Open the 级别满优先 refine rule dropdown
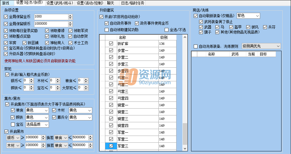This screenshot has height=154, width=291. (261, 46)
